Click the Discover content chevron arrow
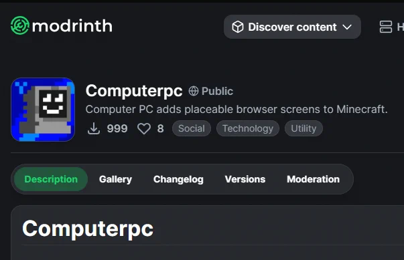This screenshot has width=404, height=260. coord(347,27)
